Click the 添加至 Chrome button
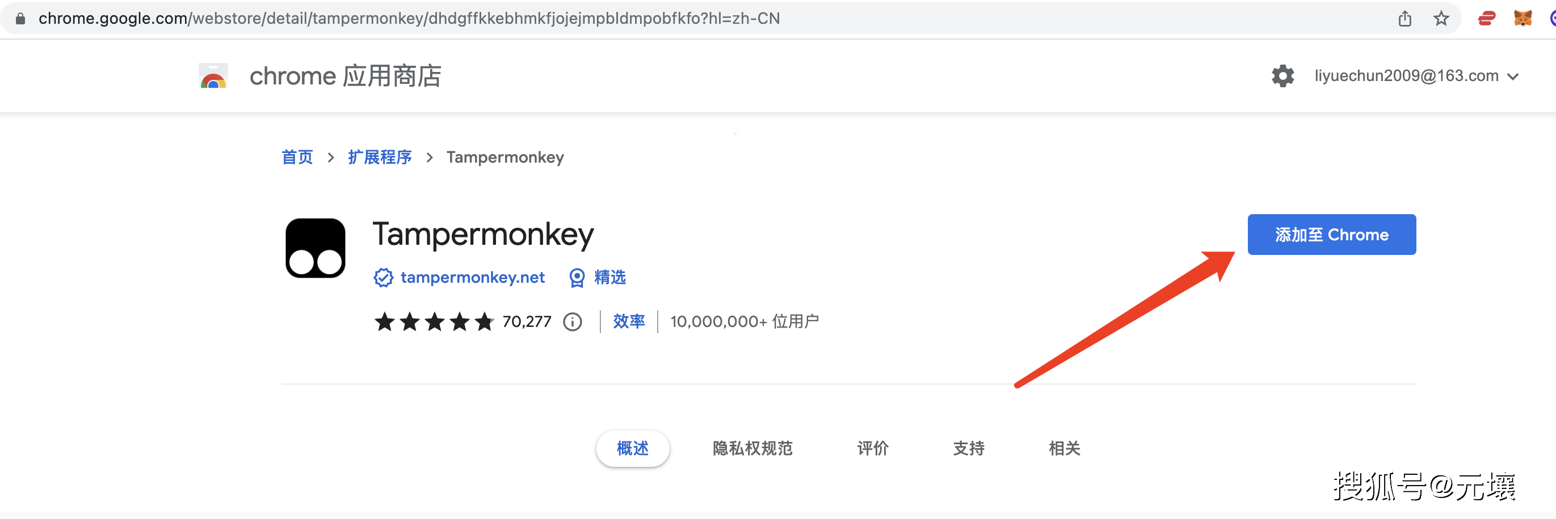This screenshot has height=519, width=1556. (x=1332, y=235)
